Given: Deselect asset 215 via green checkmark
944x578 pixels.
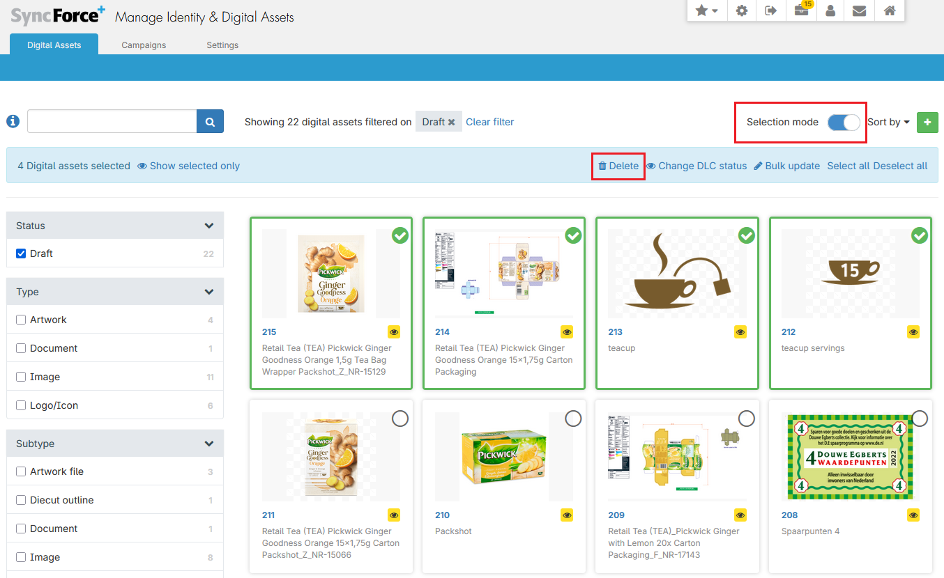Looking at the screenshot, I should tap(400, 235).
